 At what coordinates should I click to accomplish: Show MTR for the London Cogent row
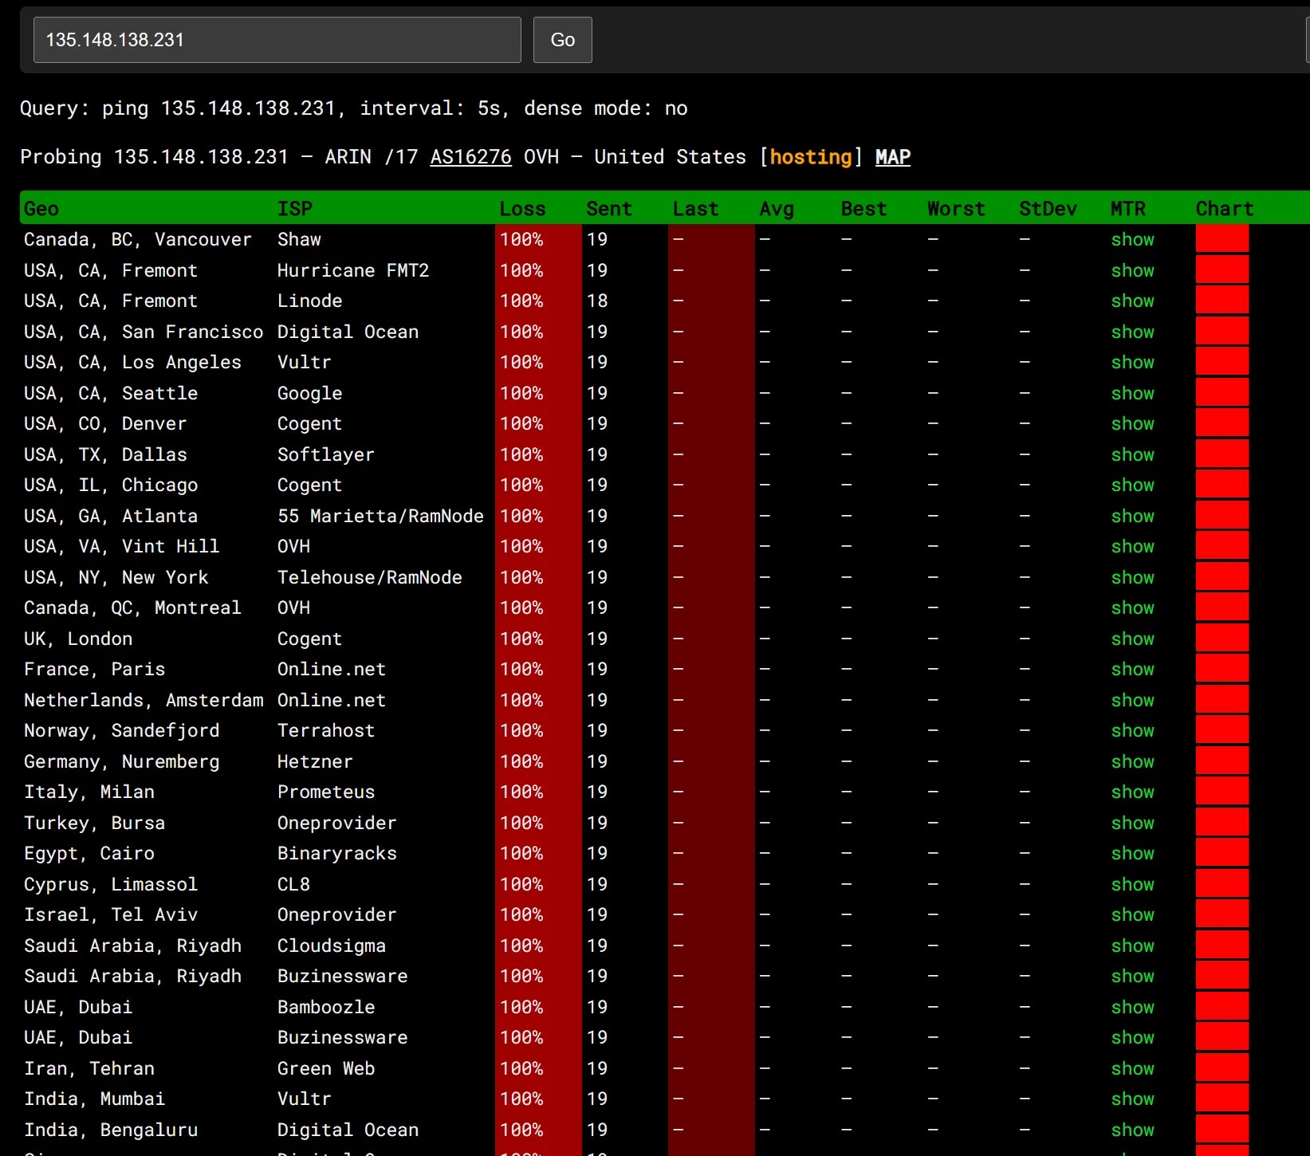(x=1132, y=639)
